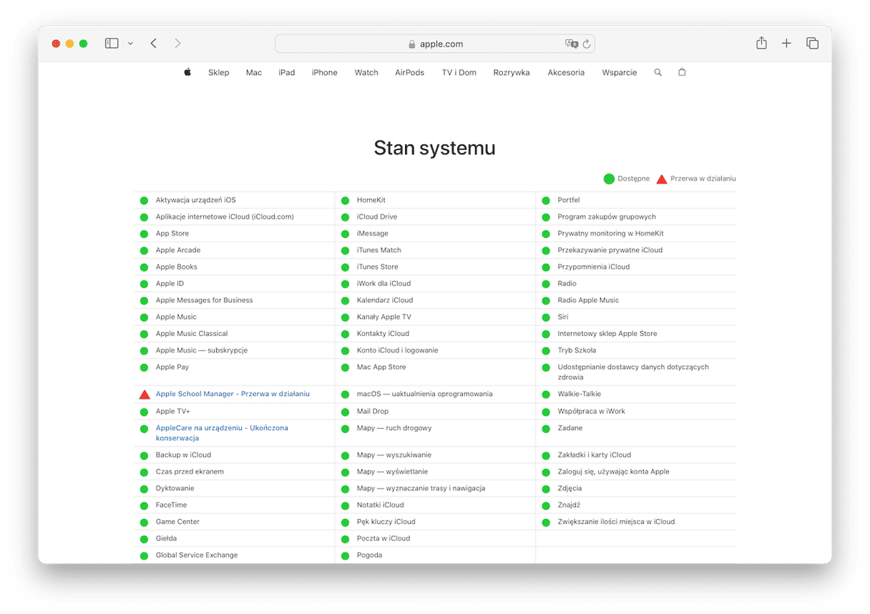Open the Share button in Safari toolbar

[x=761, y=43]
